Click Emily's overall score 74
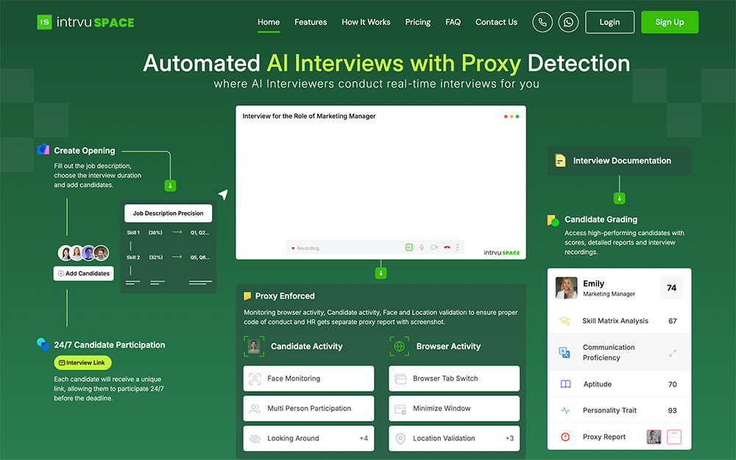The height and width of the screenshot is (460, 736). coord(672,288)
